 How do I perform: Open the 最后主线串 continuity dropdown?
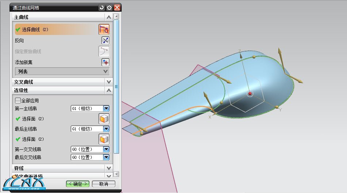[x=106, y=129]
